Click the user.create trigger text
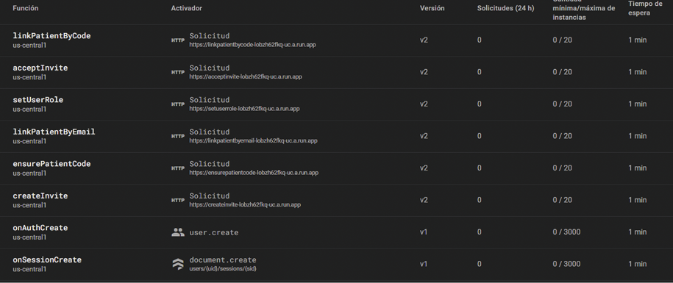Screen dimensions: 673x283 point(214,233)
